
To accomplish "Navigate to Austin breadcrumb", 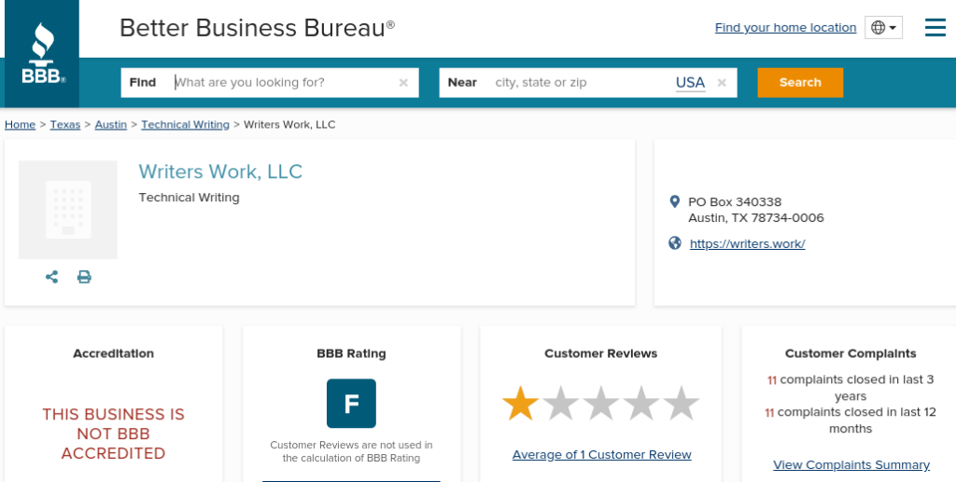I will (x=111, y=125).
